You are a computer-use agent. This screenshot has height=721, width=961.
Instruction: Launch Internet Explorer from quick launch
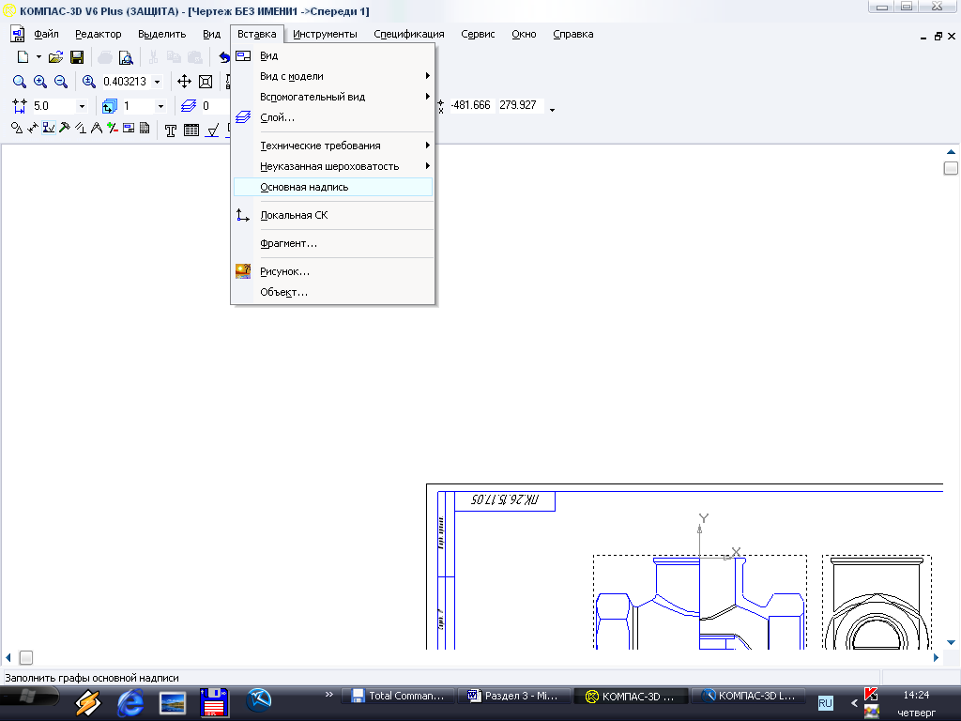pyautogui.click(x=130, y=702)
